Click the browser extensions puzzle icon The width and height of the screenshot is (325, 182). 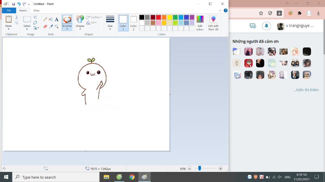pos(300,13)
